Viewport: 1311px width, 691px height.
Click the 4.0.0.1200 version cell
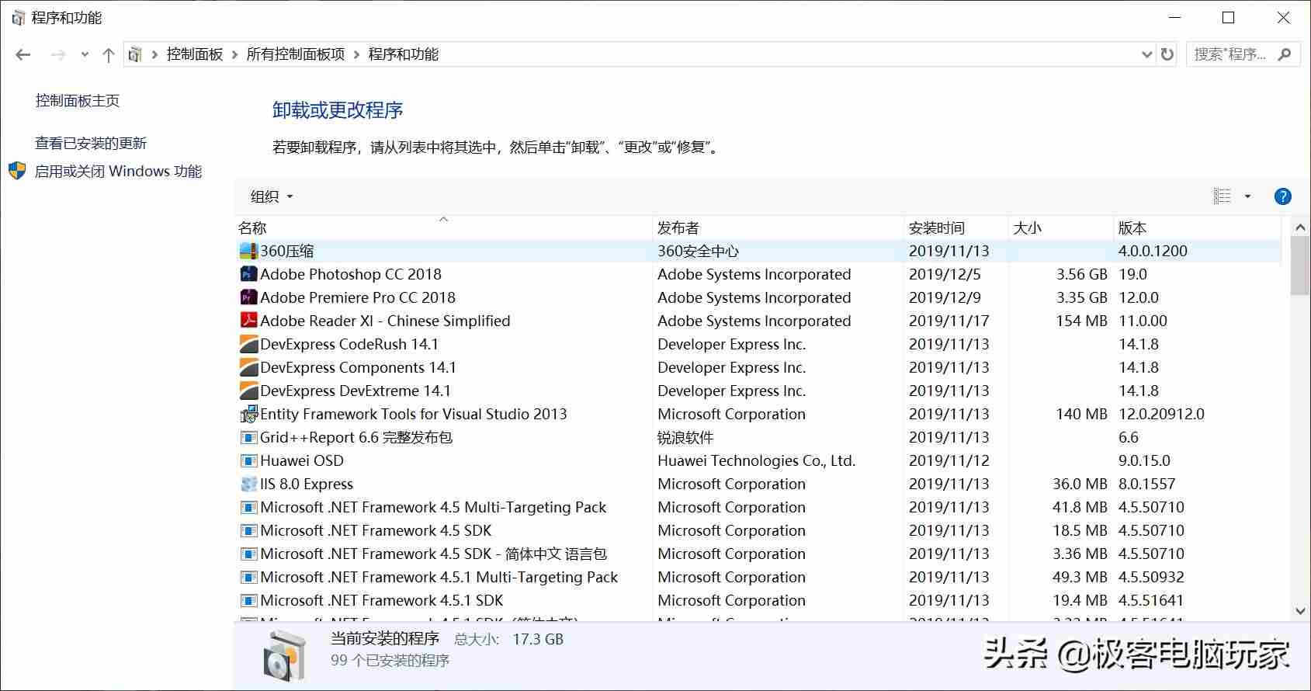tap(1153, 251)
